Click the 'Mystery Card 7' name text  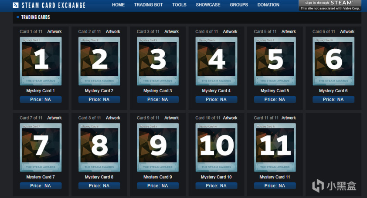point(41,177)
